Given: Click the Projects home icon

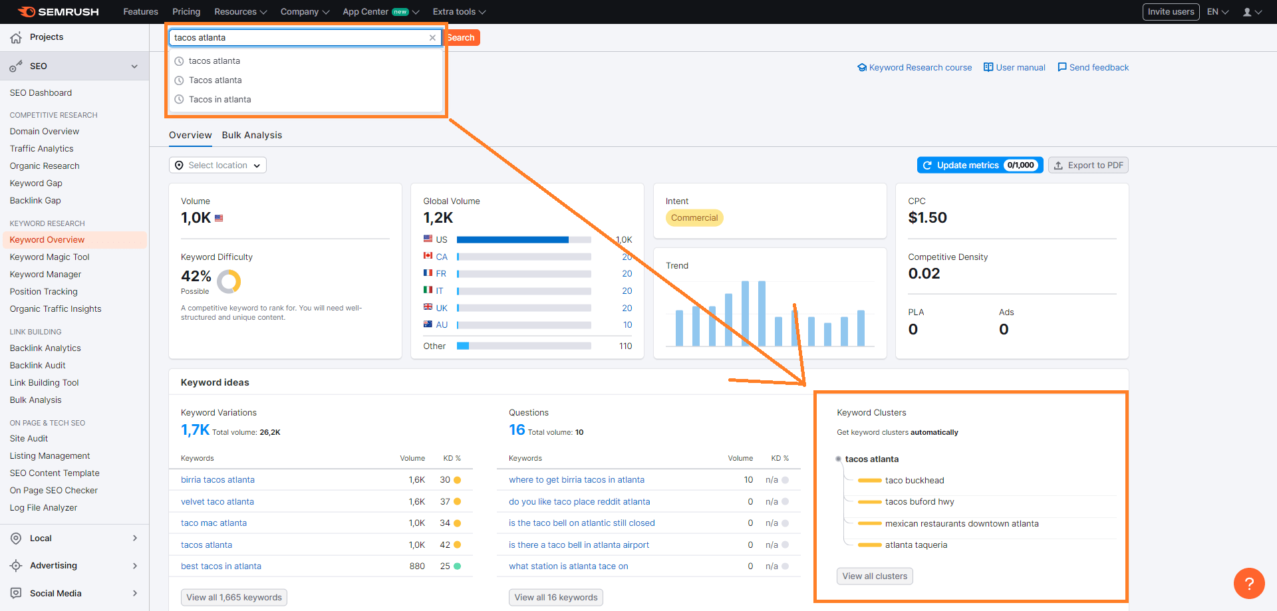Looking at the screenshot, I should tap(16, 38).
